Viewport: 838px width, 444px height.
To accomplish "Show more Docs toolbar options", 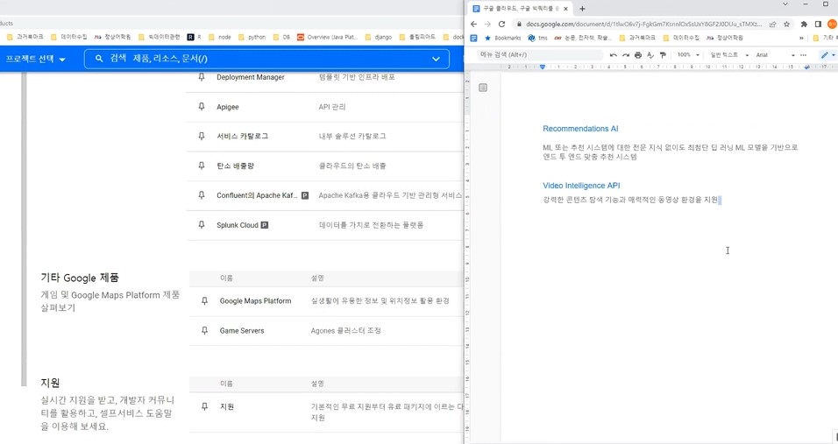I will [803, 55].
